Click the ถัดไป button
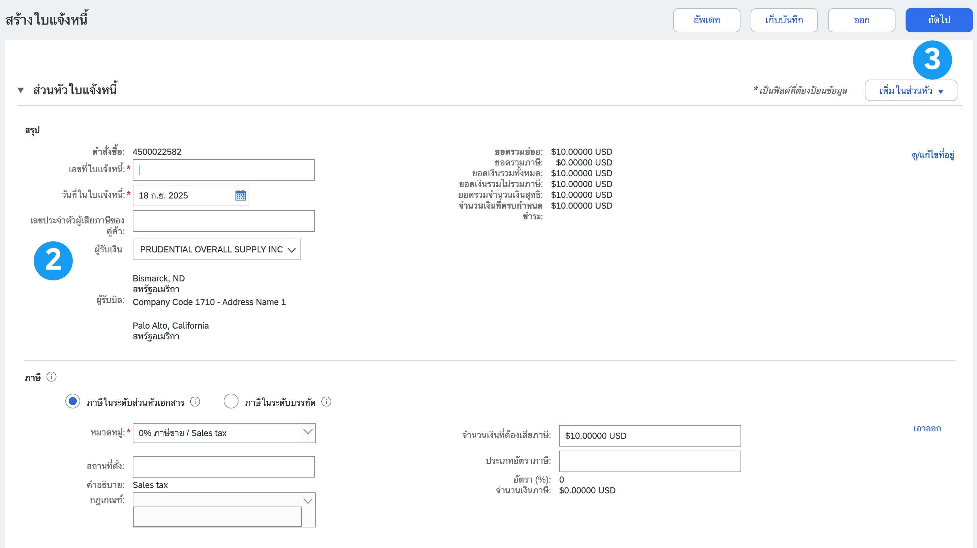The height and width of the screenshot is (548, 977). 939,20
